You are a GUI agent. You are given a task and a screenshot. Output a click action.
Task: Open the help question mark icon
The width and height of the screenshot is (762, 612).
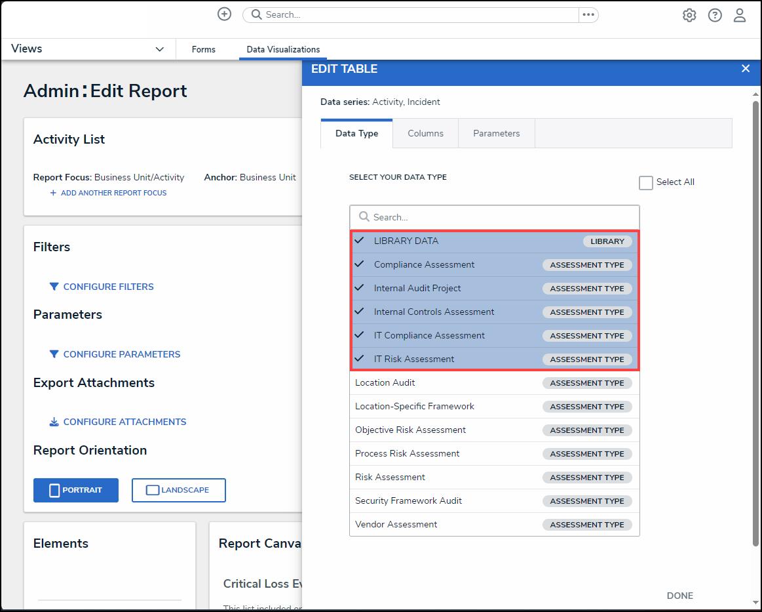715,15
